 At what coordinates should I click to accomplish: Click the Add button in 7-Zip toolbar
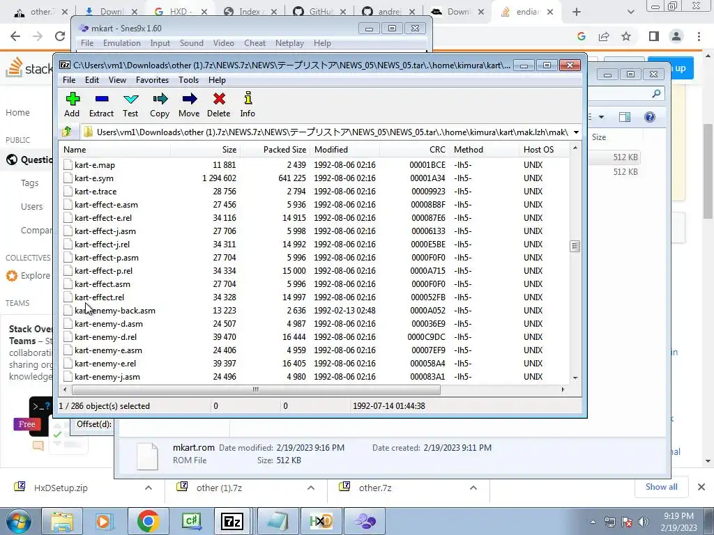pos(72,104)
